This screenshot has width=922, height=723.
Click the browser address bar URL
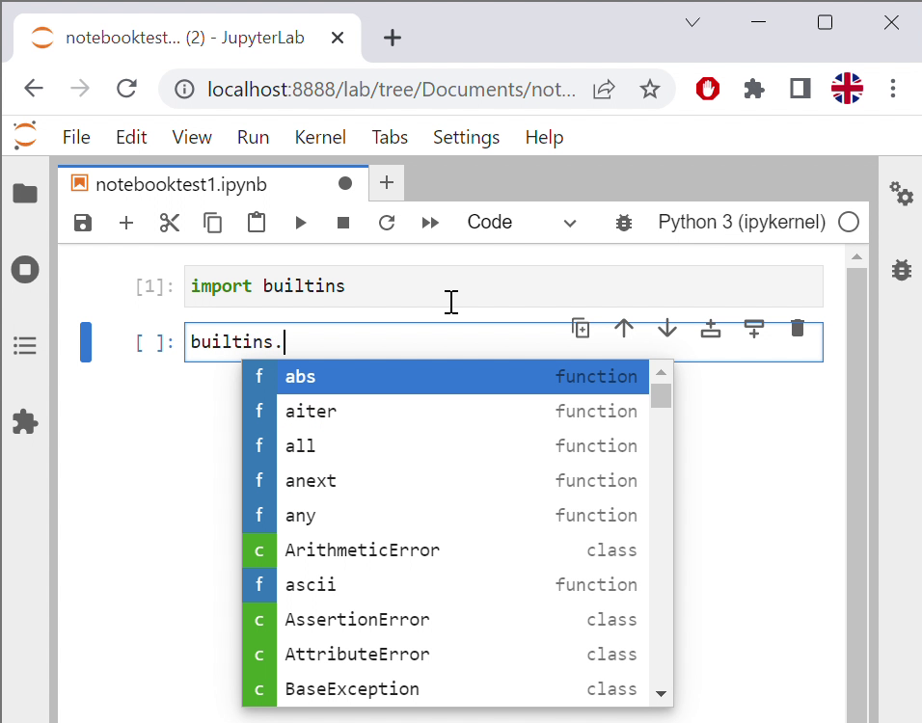point(391,90)
